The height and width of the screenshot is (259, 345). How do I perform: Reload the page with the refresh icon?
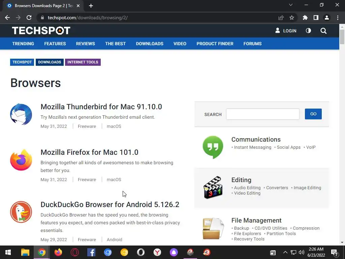pos(29,18)
